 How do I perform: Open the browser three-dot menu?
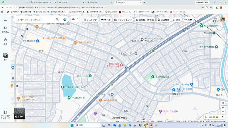[x=225, y=7]
